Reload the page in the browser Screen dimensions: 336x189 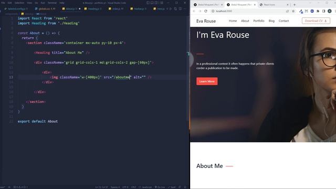[206, 11]
